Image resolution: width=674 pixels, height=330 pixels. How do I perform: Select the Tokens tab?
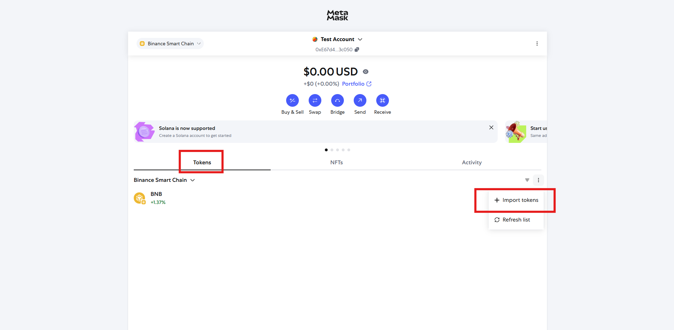(202, 163)
